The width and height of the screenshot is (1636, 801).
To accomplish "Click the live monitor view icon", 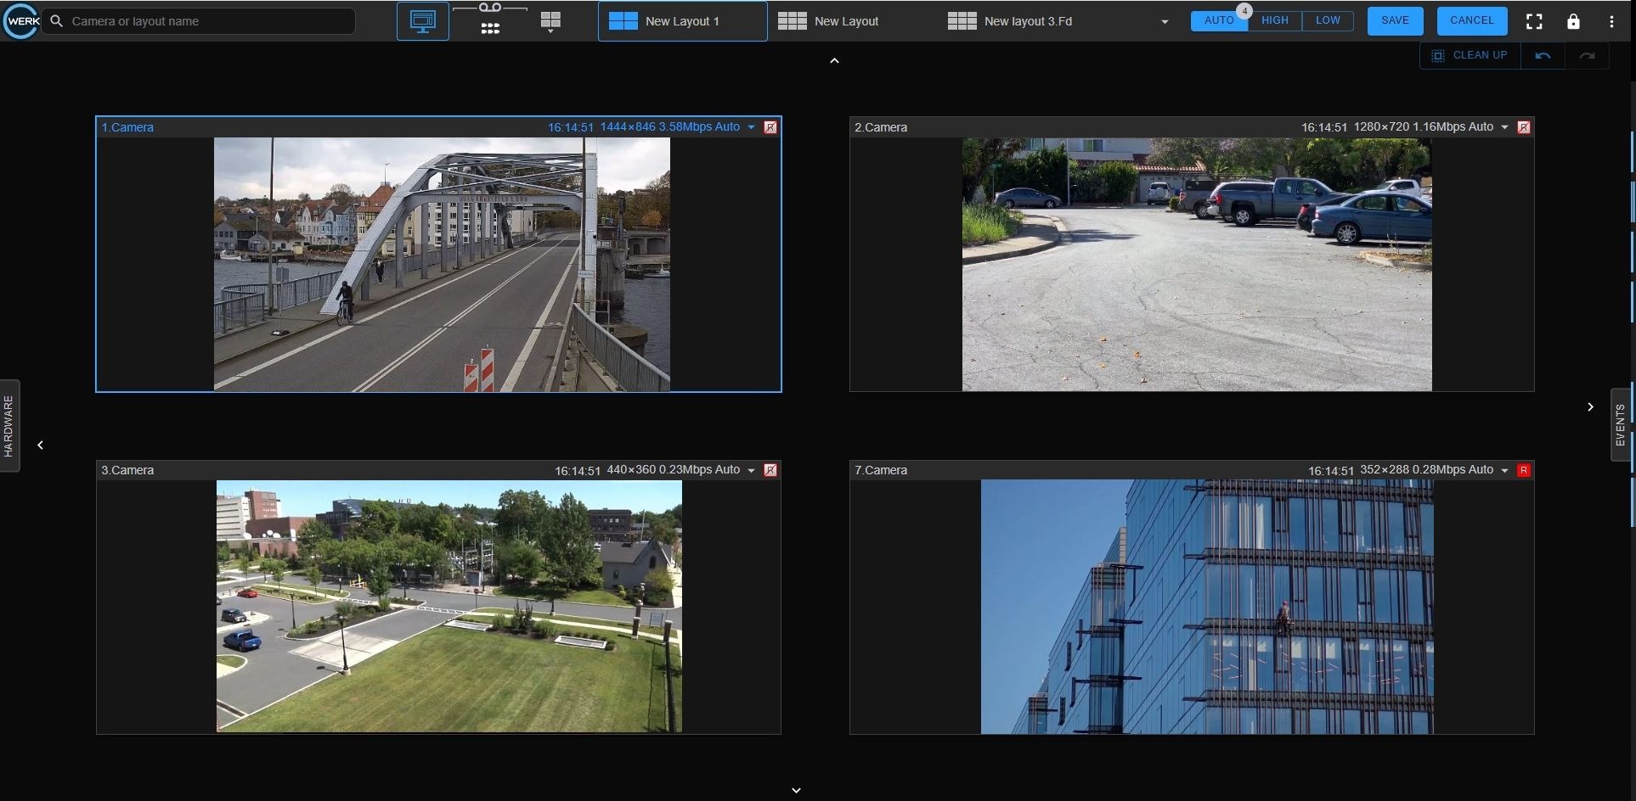I will [422, 21].
